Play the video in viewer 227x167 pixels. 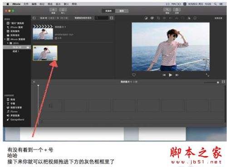pyautogui.click(x=170, y=75)
